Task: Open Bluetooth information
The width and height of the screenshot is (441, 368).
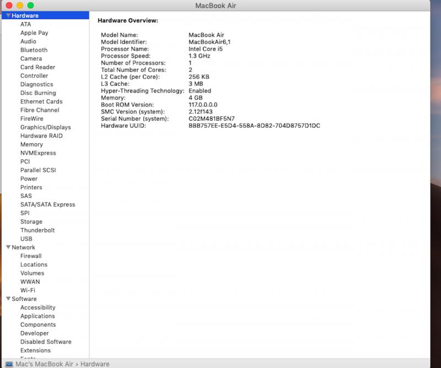Action: coord(34,50)
